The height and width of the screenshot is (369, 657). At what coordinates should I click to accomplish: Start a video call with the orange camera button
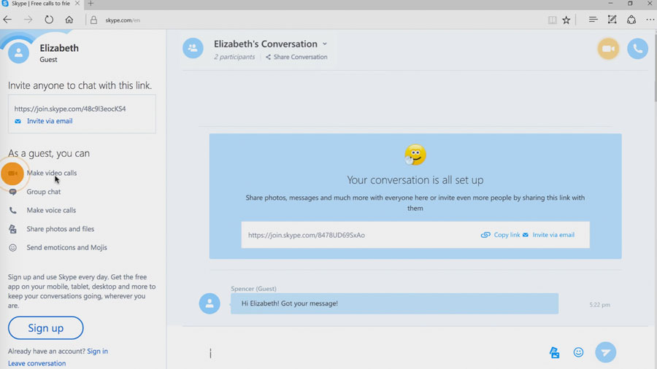(x=608, y=49)
